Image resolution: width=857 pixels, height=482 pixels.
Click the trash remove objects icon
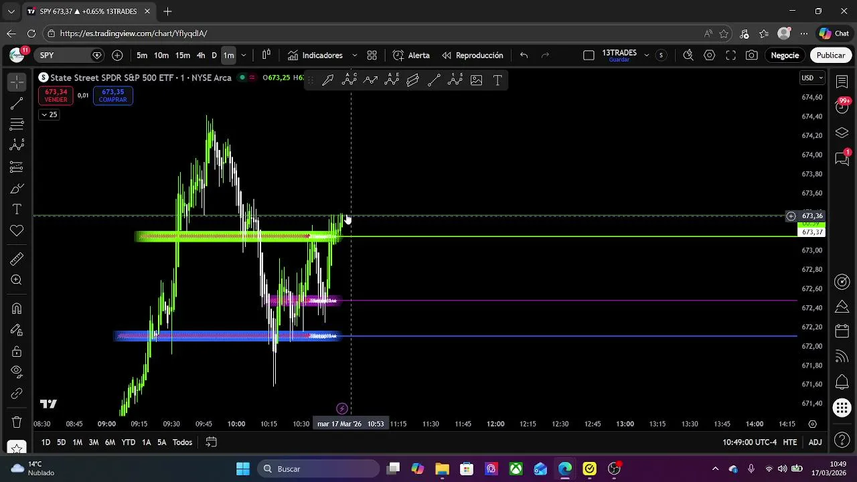coord(17,422)
